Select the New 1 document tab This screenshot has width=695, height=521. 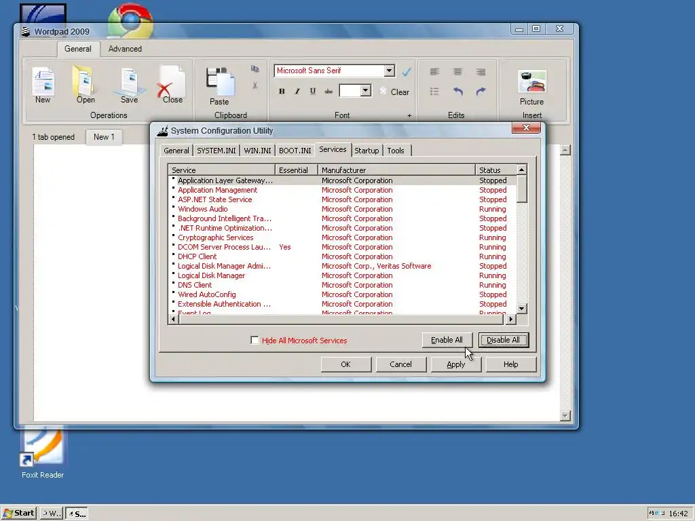point(104,137)
